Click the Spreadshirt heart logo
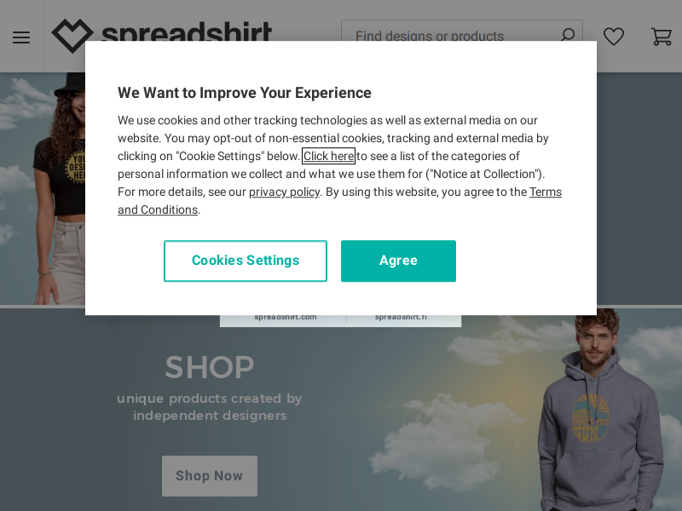 [x=72, y=36]
